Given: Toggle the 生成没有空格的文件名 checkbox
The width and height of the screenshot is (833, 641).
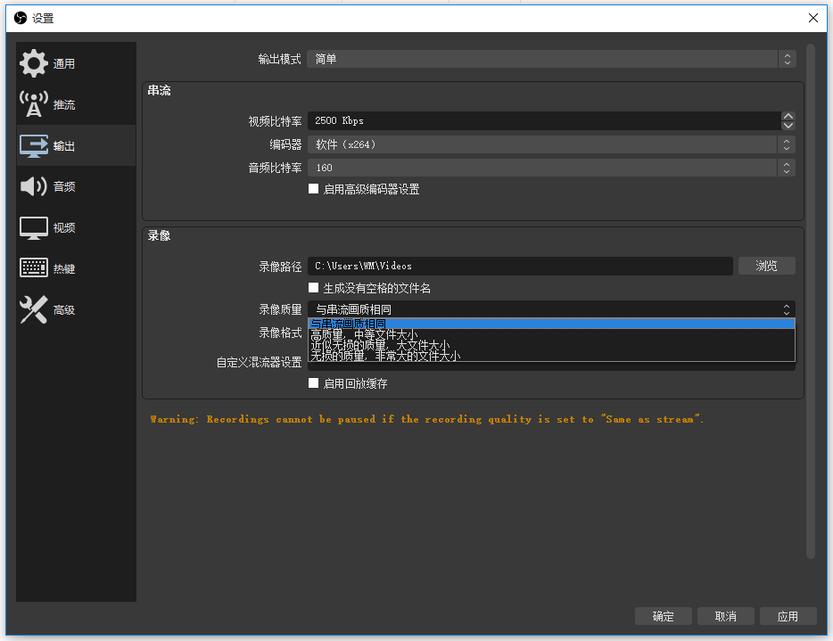Looking at the screenshot, I should point(313,288).
